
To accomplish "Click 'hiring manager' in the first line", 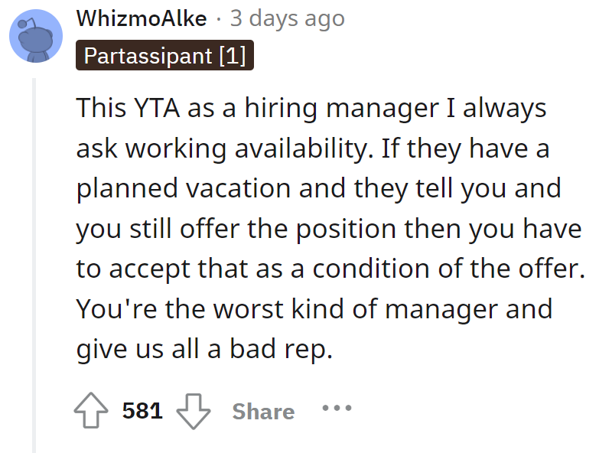I will [341, 109].
